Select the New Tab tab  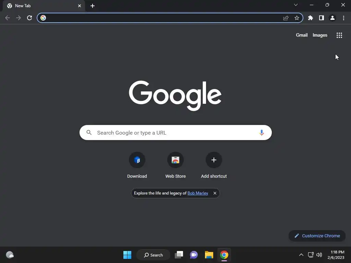[x=44, y=6]
